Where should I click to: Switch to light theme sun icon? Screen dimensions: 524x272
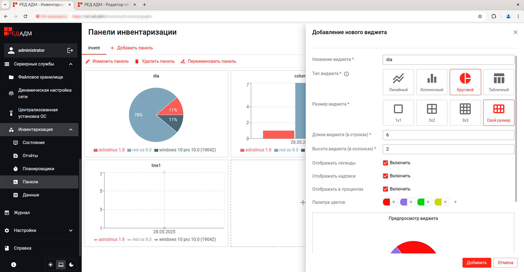coord(50,265)
